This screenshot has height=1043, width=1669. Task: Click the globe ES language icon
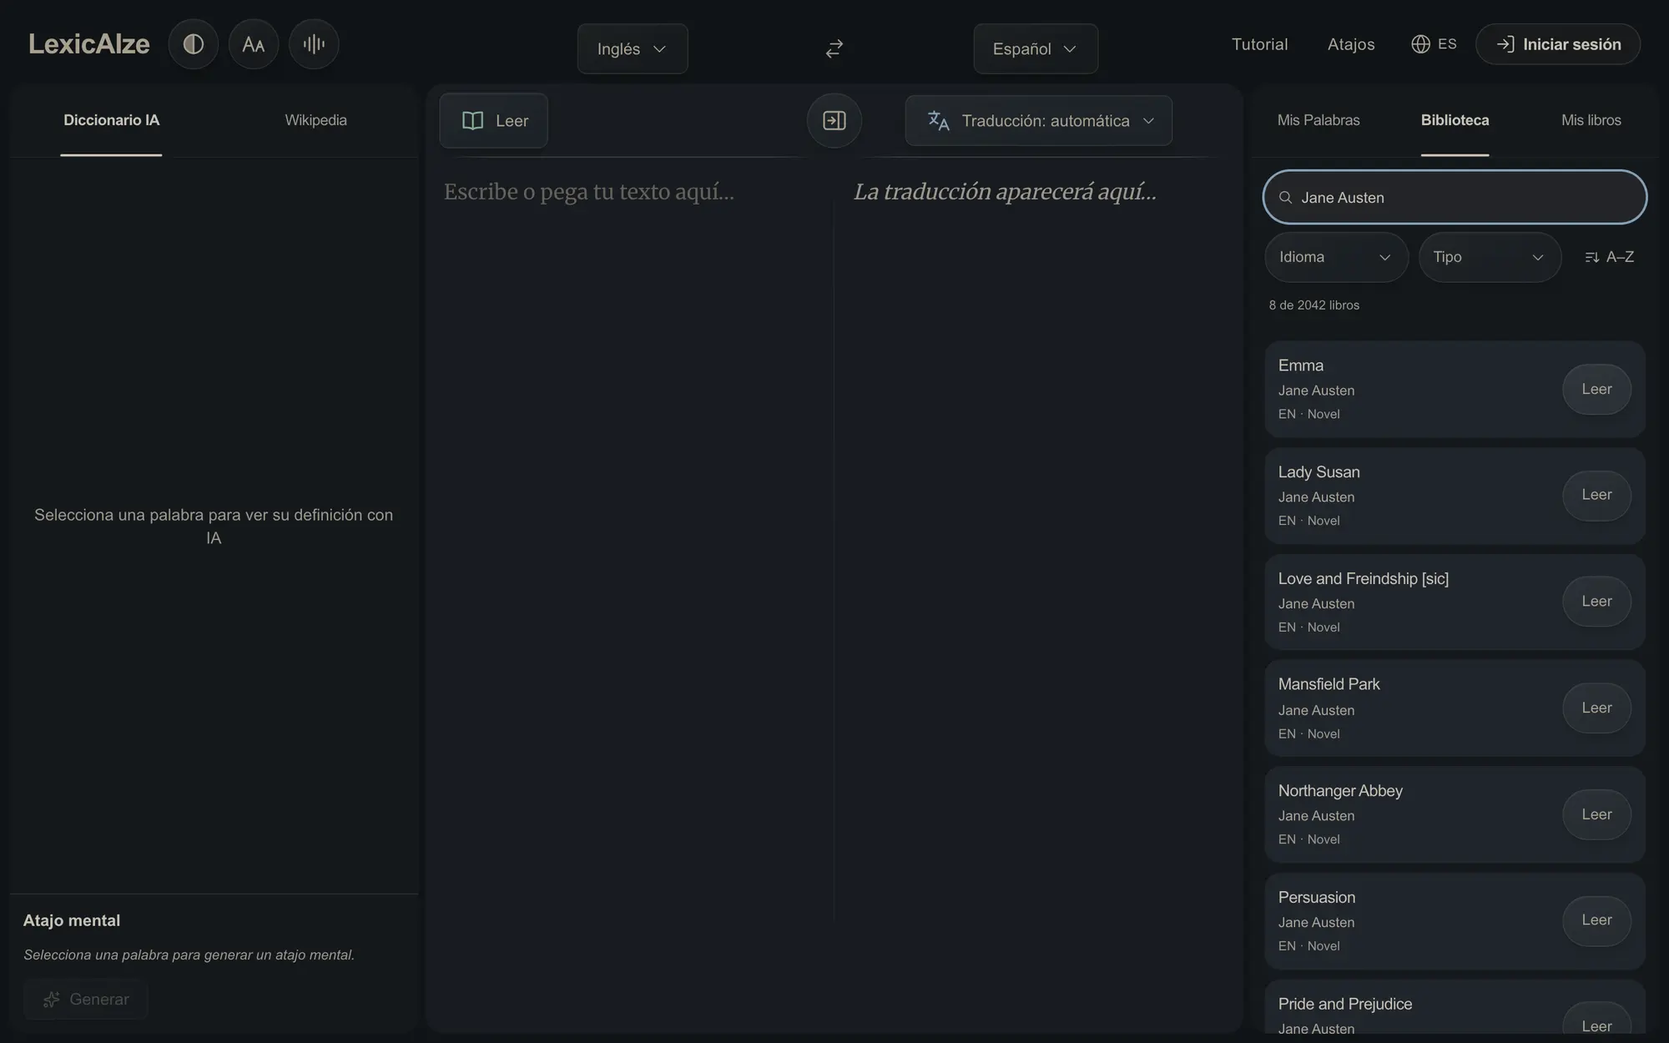(1434, 44)
